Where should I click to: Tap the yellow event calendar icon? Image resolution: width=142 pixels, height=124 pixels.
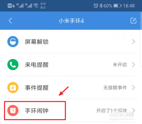(13, 88)
